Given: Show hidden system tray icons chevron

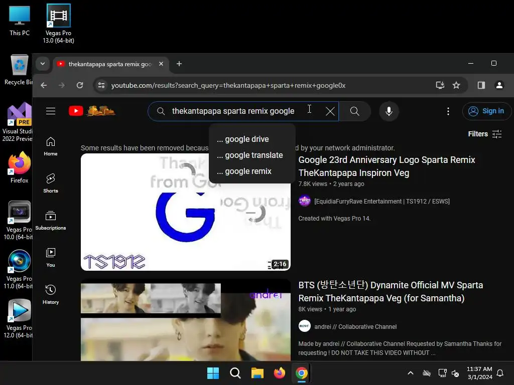Looking at the screenshot, I should click(411, 373).
